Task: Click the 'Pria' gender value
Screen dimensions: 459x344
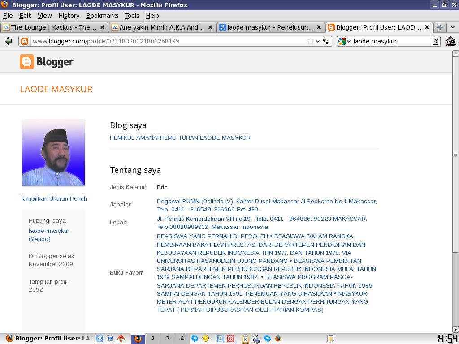Action: click(x=162, y=188)
